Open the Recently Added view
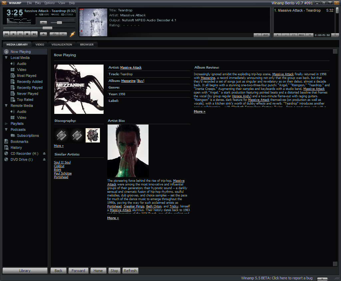 (x=30, y=82)
